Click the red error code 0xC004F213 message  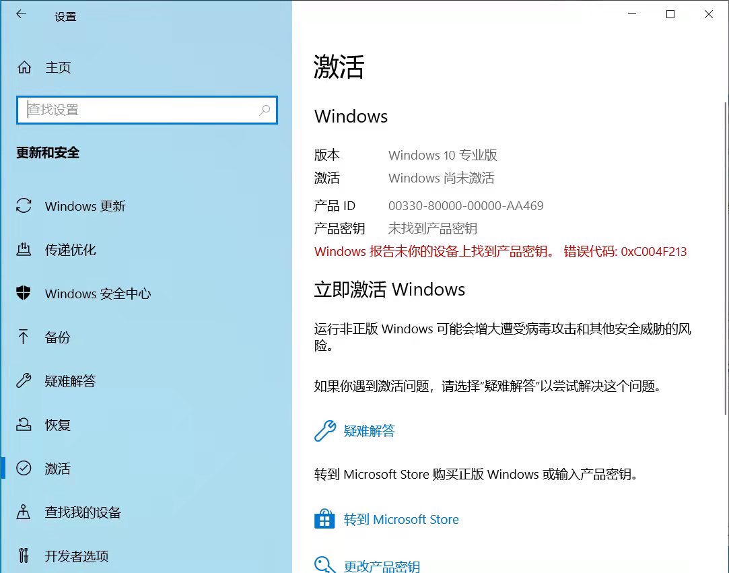[x=500, y=251]
